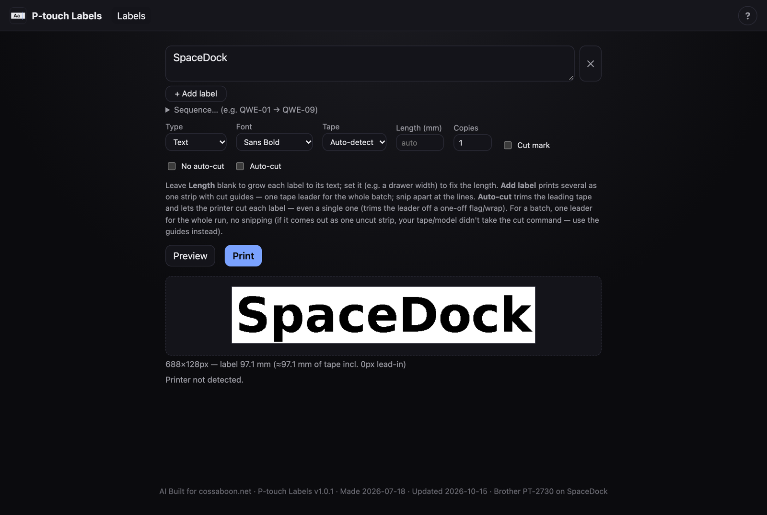Screen dimensions: 767x515
Task: Click the P-touch Labels logo icon
Action: [x=18, y=16]
